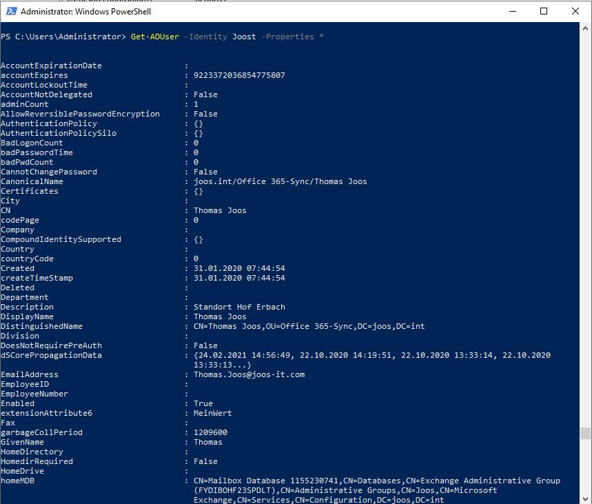Click the garbageCollPeriod value 1209600

tap(210, 432)
